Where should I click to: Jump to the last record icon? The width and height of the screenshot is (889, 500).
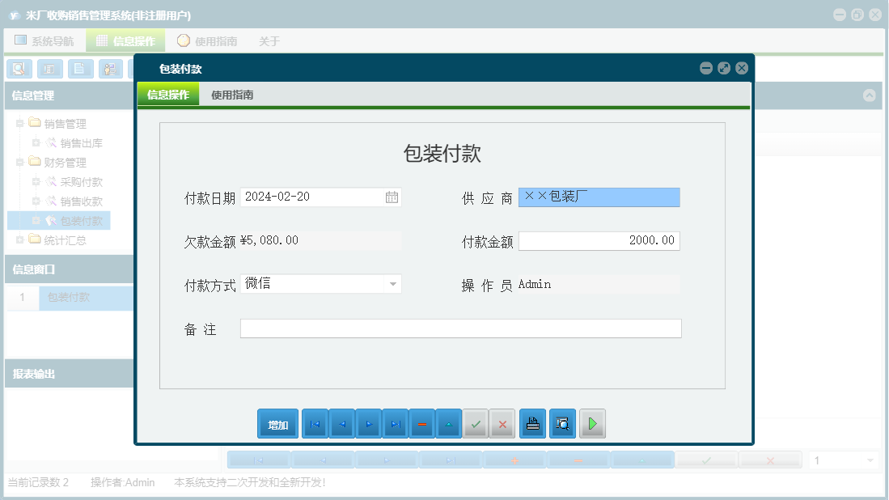tap(395, 423)
